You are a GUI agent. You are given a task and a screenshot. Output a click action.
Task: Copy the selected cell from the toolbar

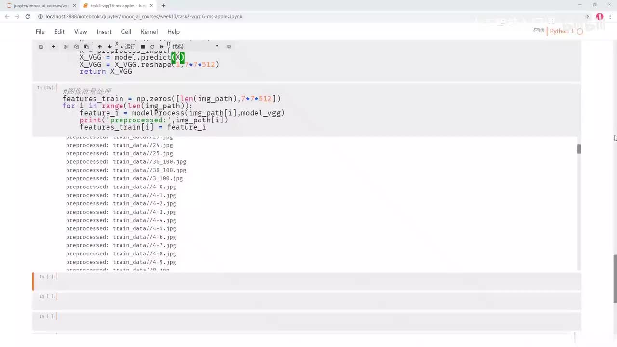(76, 47)
